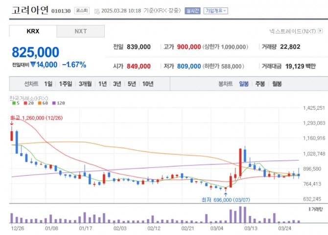Select the 1주일 line chart

coord(66,84)
